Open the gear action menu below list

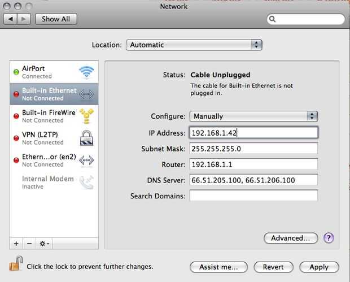[x=43, y=243]
